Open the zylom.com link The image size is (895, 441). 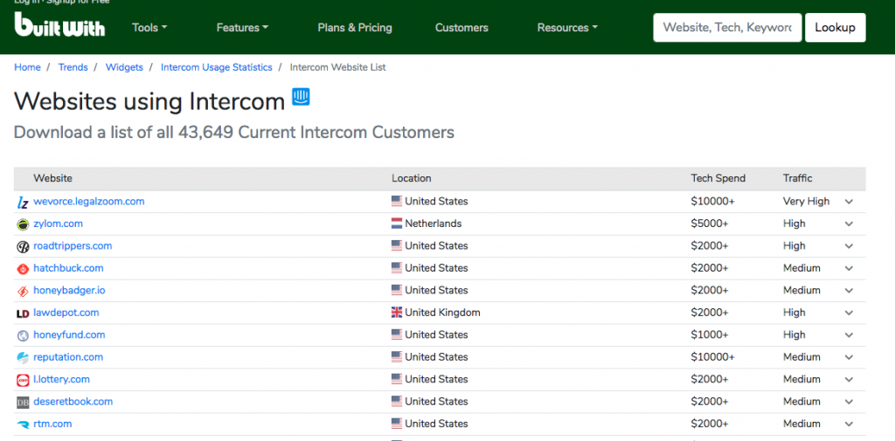(59, 224)
